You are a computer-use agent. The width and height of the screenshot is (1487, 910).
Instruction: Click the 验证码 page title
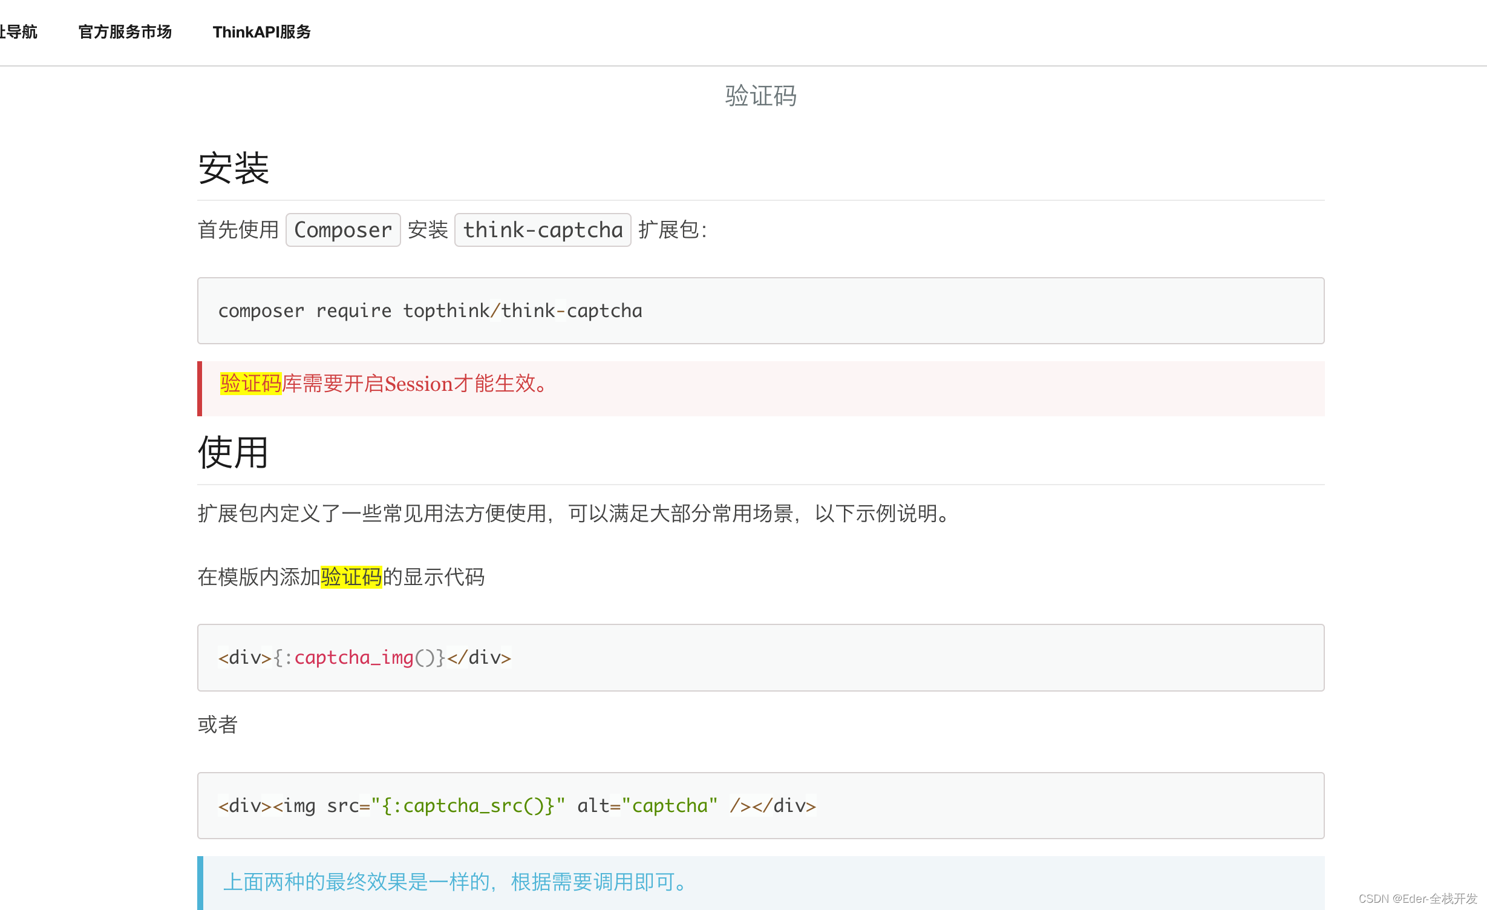tap(760, 96)
